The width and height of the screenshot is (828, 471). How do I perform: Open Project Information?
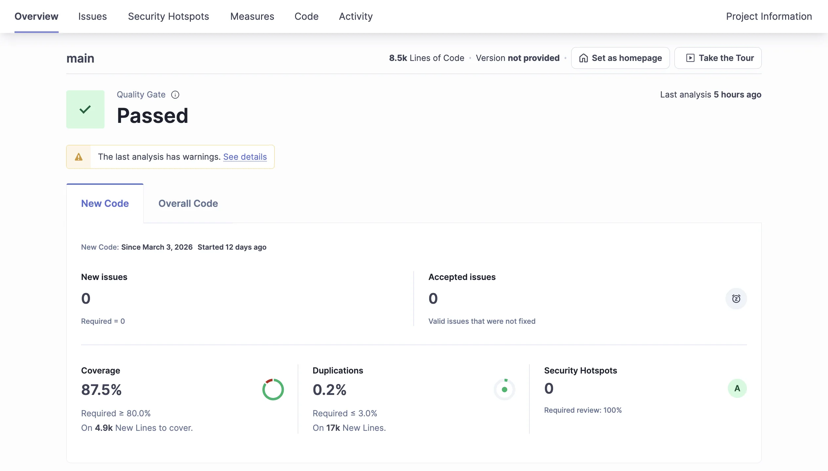769,16
